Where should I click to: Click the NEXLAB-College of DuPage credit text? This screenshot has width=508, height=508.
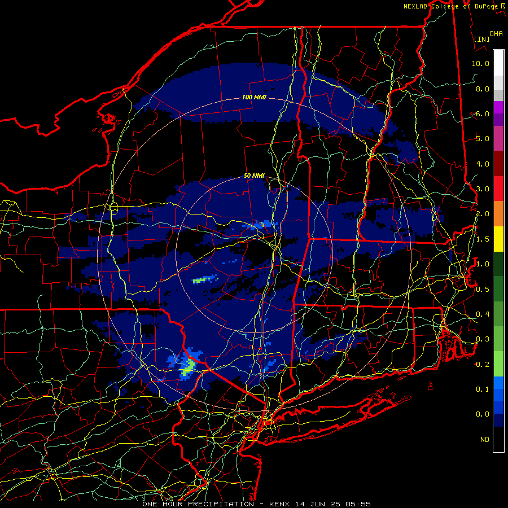[450, 6]
